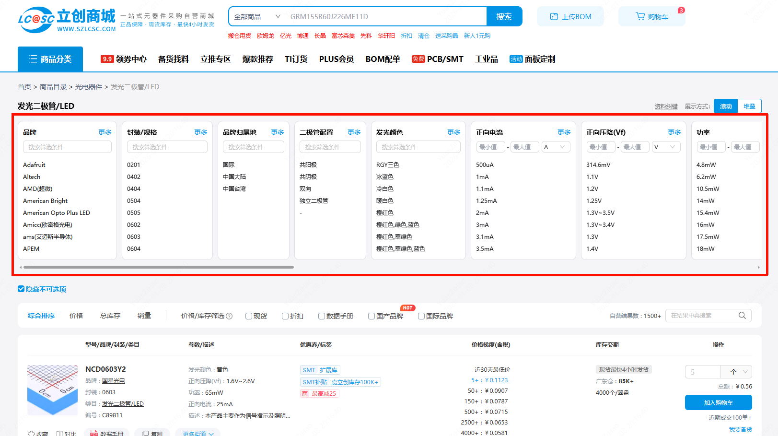
Task: Click the red PDF 数据手册 icon below the product
Action: (x=94, y=433)
